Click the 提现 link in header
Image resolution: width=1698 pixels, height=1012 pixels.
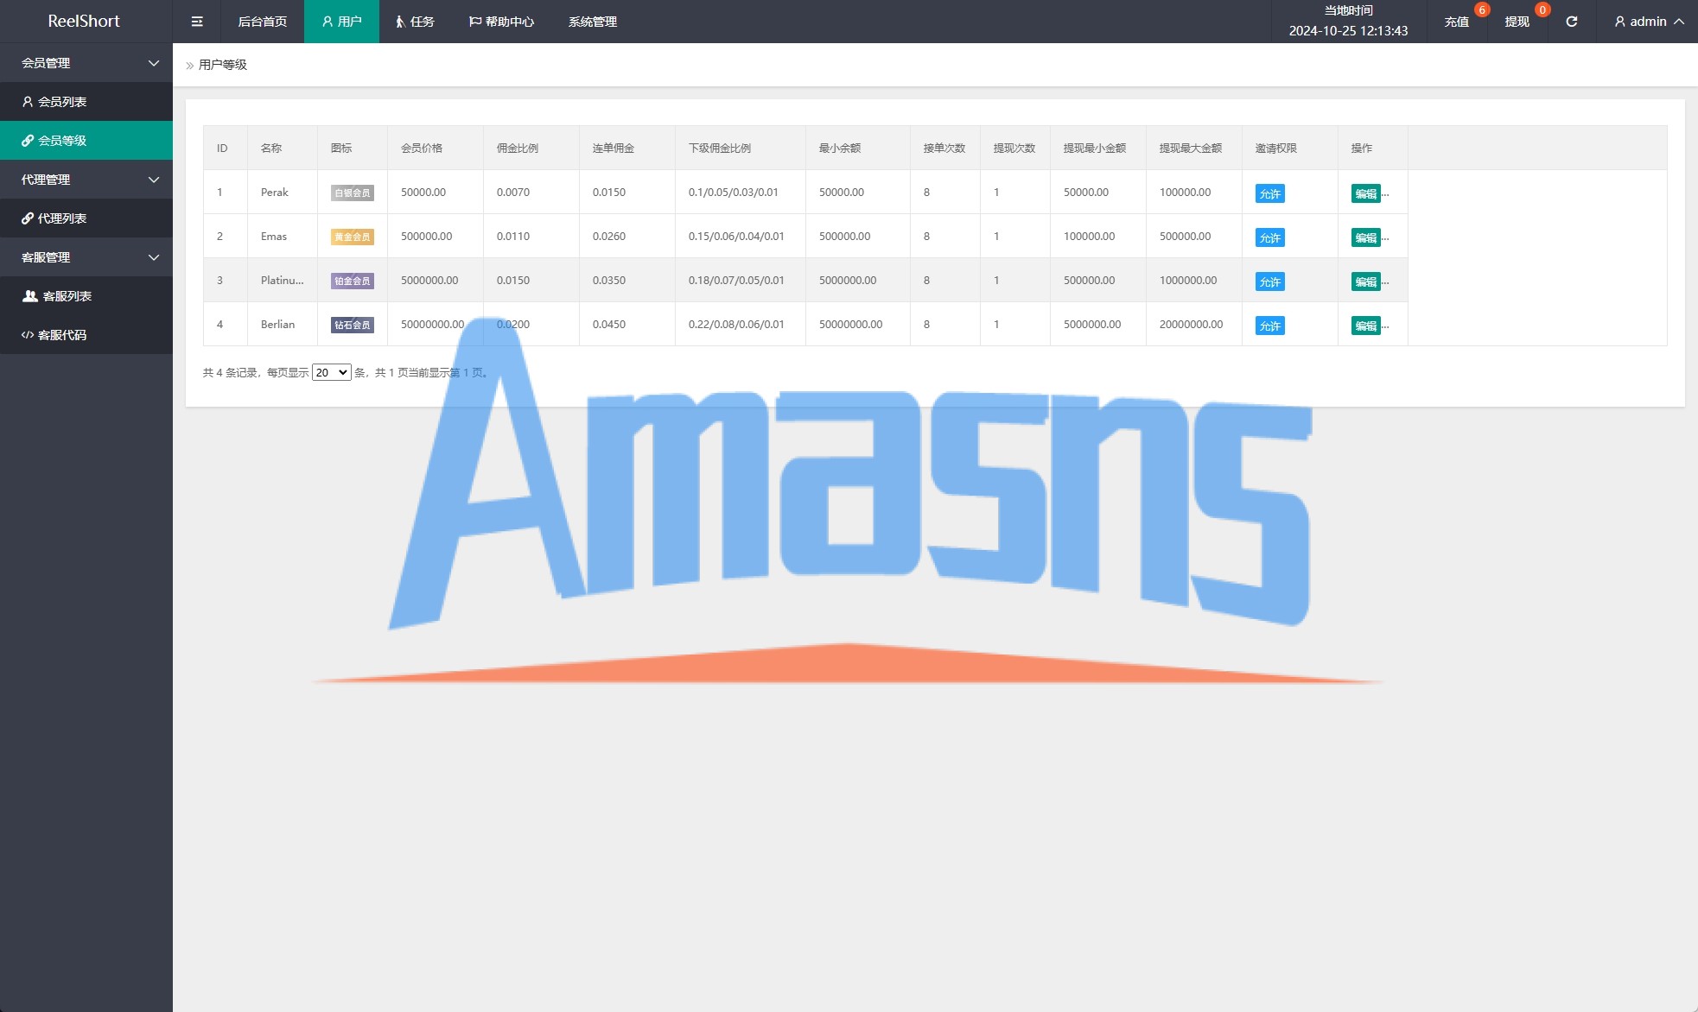tap(1517, 22)
